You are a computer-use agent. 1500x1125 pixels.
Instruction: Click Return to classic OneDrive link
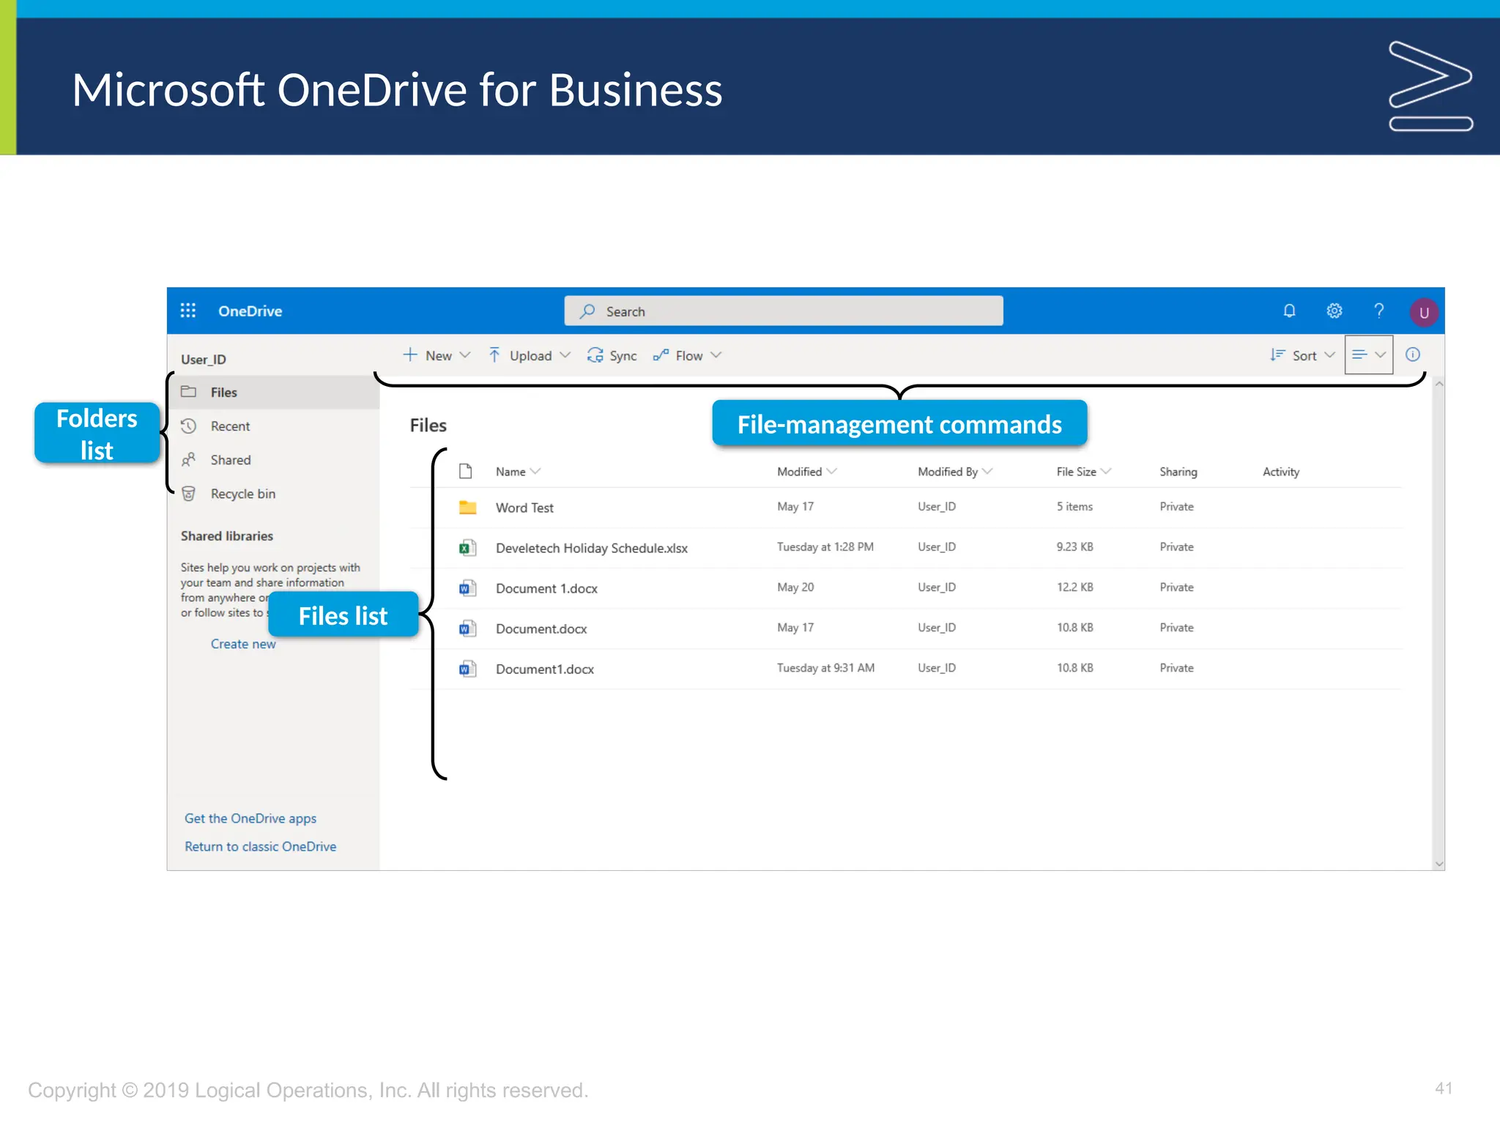260,846
